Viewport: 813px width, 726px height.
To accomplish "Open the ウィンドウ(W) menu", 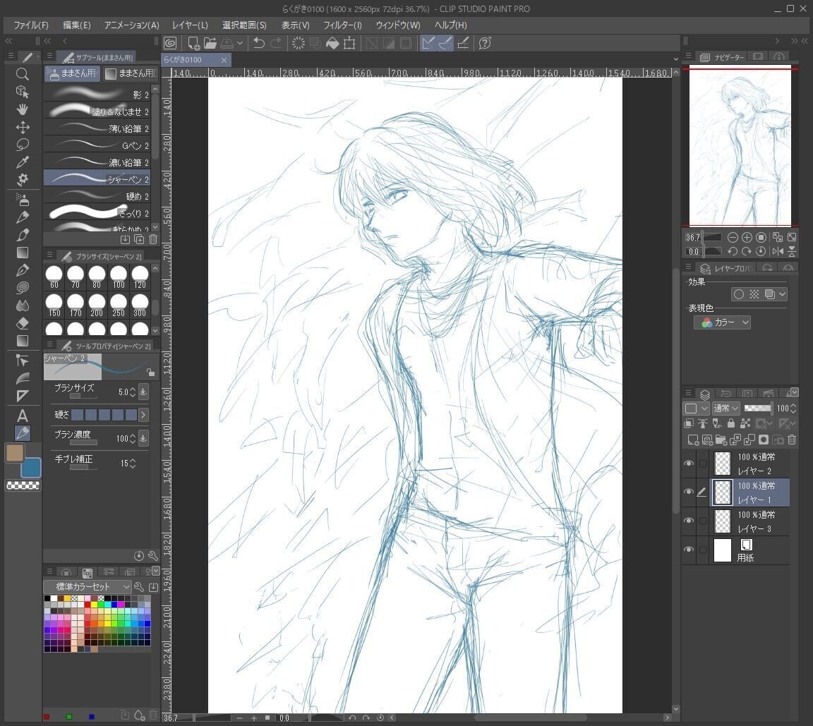I will 398,25.
